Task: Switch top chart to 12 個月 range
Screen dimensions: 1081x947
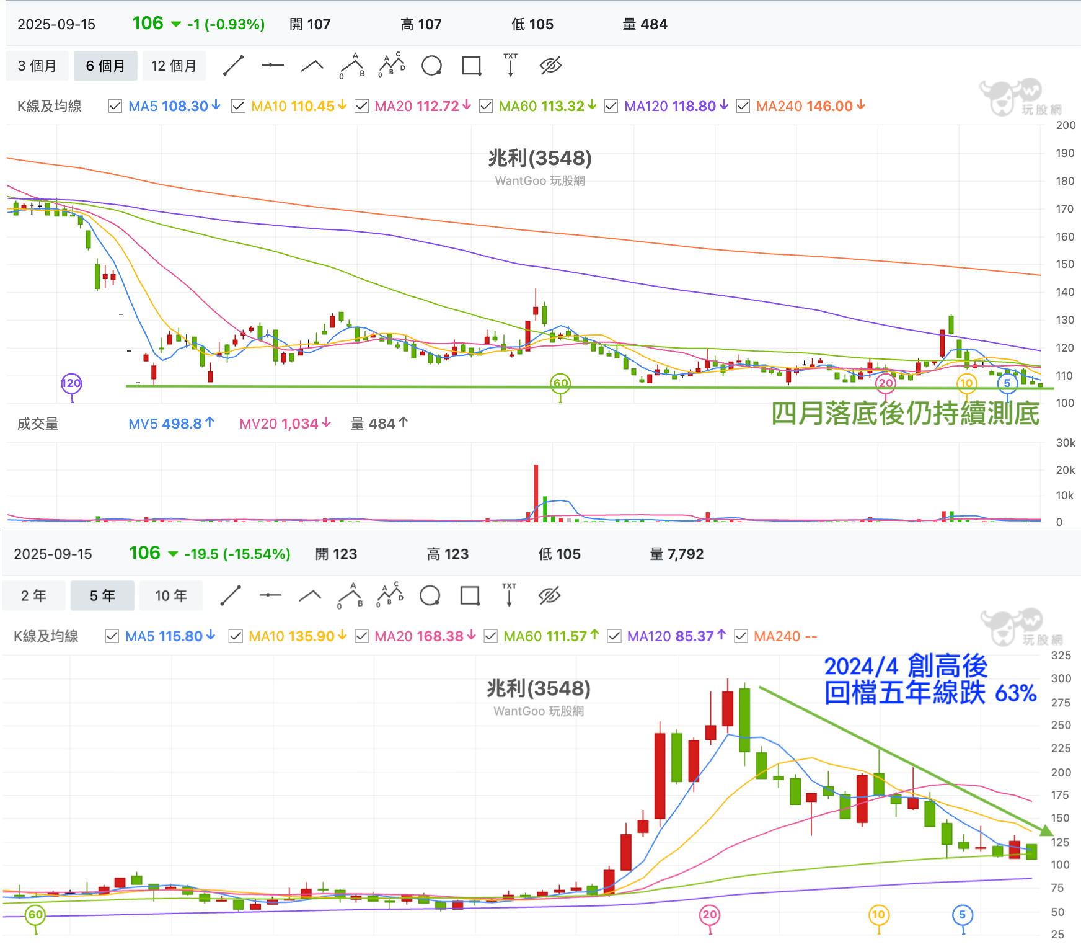Action: point(174,66)
